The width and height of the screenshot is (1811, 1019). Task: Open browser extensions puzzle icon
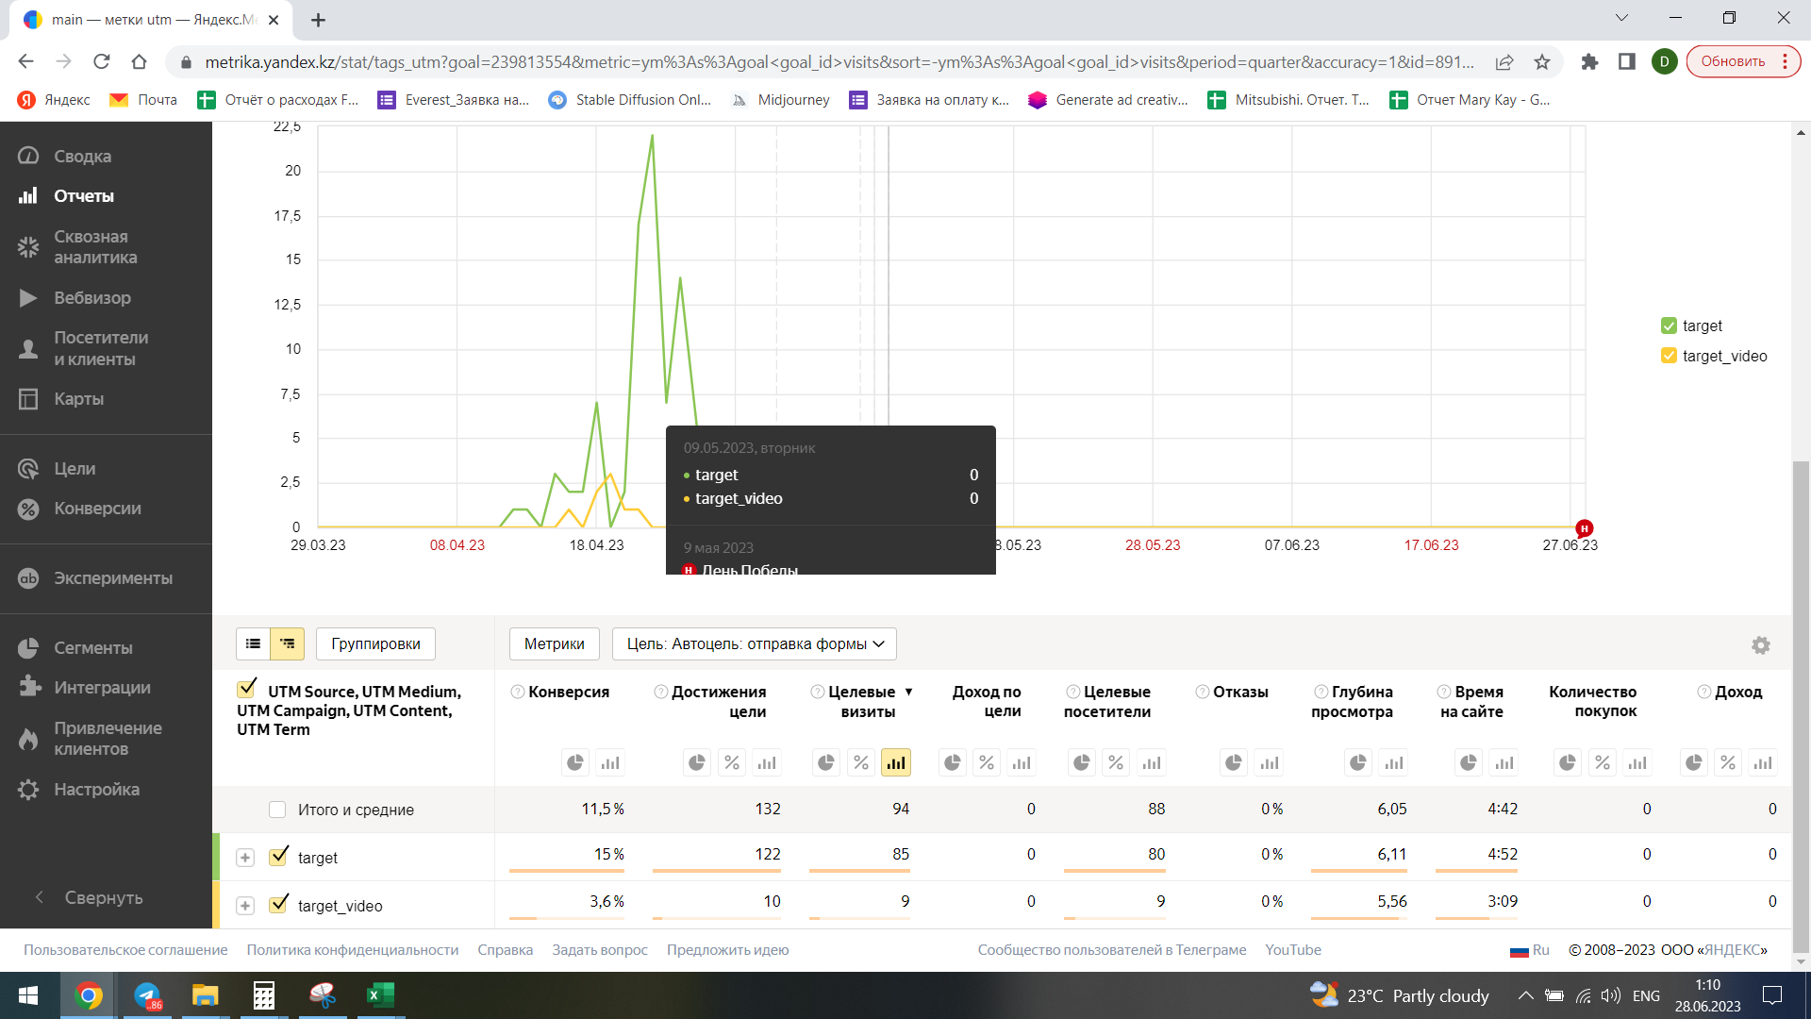click(x=1589, y=61)
